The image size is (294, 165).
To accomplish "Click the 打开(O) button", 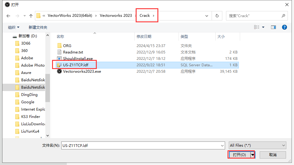I will pos(239,155).
